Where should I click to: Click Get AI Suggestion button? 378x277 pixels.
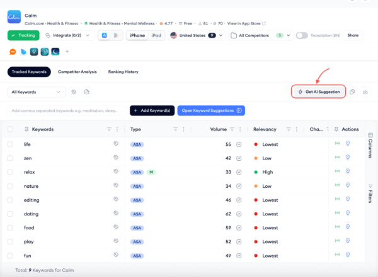(319, 92)
